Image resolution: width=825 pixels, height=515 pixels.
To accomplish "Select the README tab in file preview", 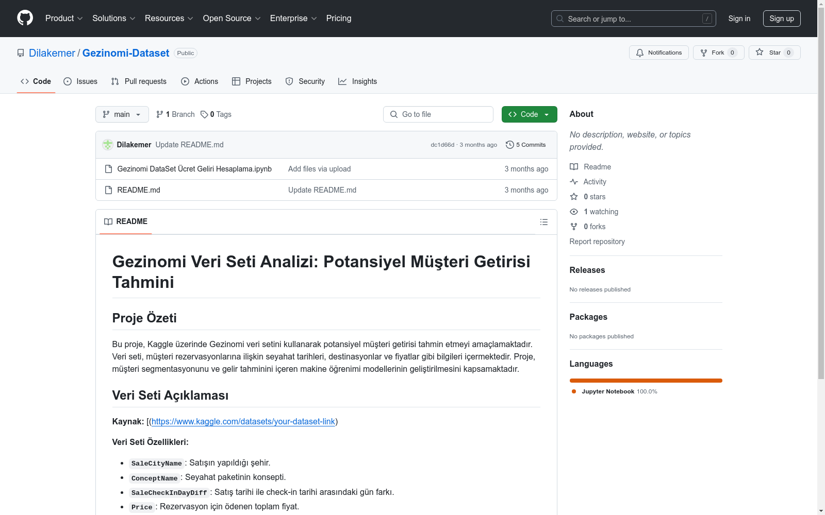I will tap(126, 221).
